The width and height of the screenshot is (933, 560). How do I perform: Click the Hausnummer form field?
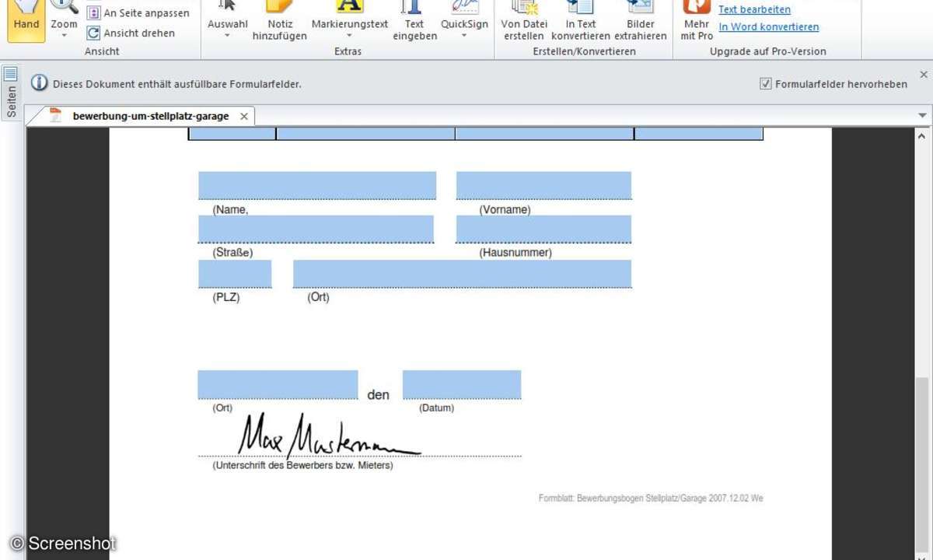pos(543,229)
